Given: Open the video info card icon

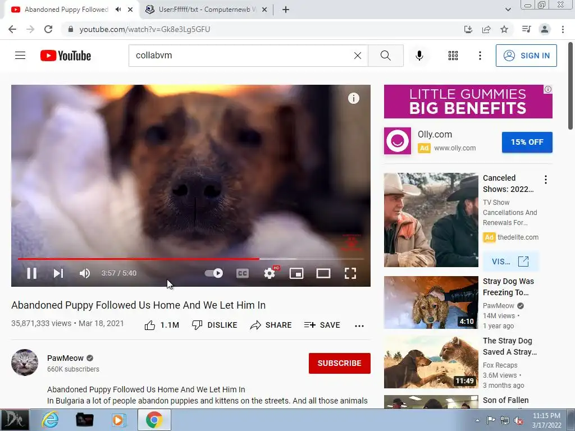Looking at the screenshot, I should pyautogui.click(x=354, y=98).
